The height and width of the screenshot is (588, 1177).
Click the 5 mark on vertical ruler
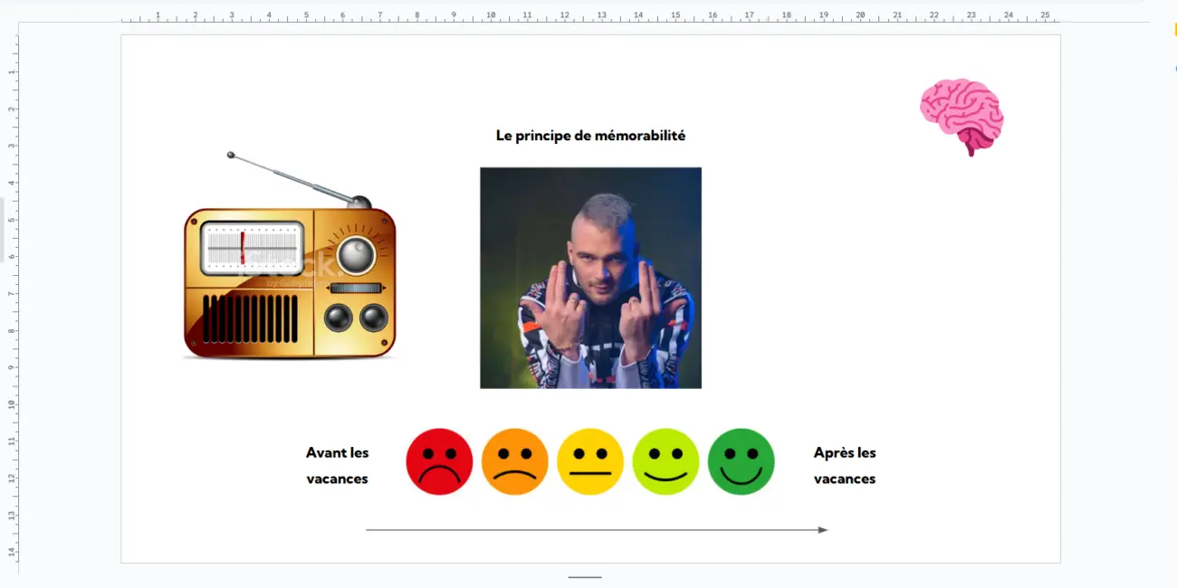(13, 219)
